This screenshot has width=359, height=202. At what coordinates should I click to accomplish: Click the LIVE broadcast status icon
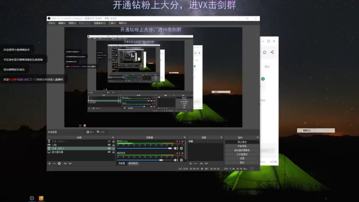180,169
